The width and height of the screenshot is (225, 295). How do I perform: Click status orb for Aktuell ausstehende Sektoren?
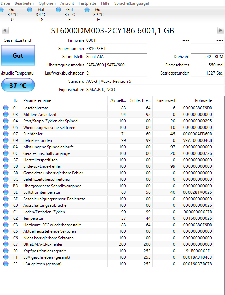tap(6, 231)
